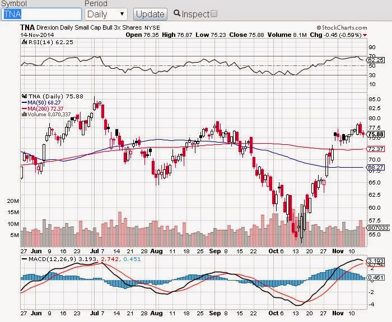Click the red down arrow next to Chg

click(x=365, y=35)
